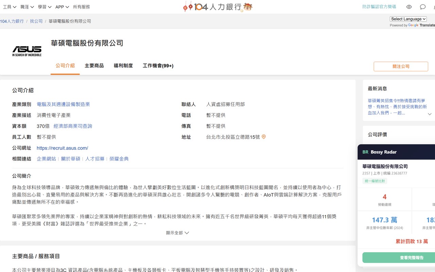435x272 pixels.
Task: Open 榮耀金典 related link
Action: 119,159
